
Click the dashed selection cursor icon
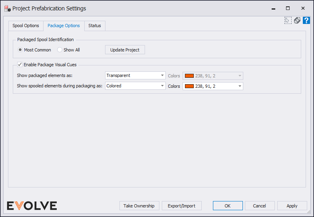point(288,20)
